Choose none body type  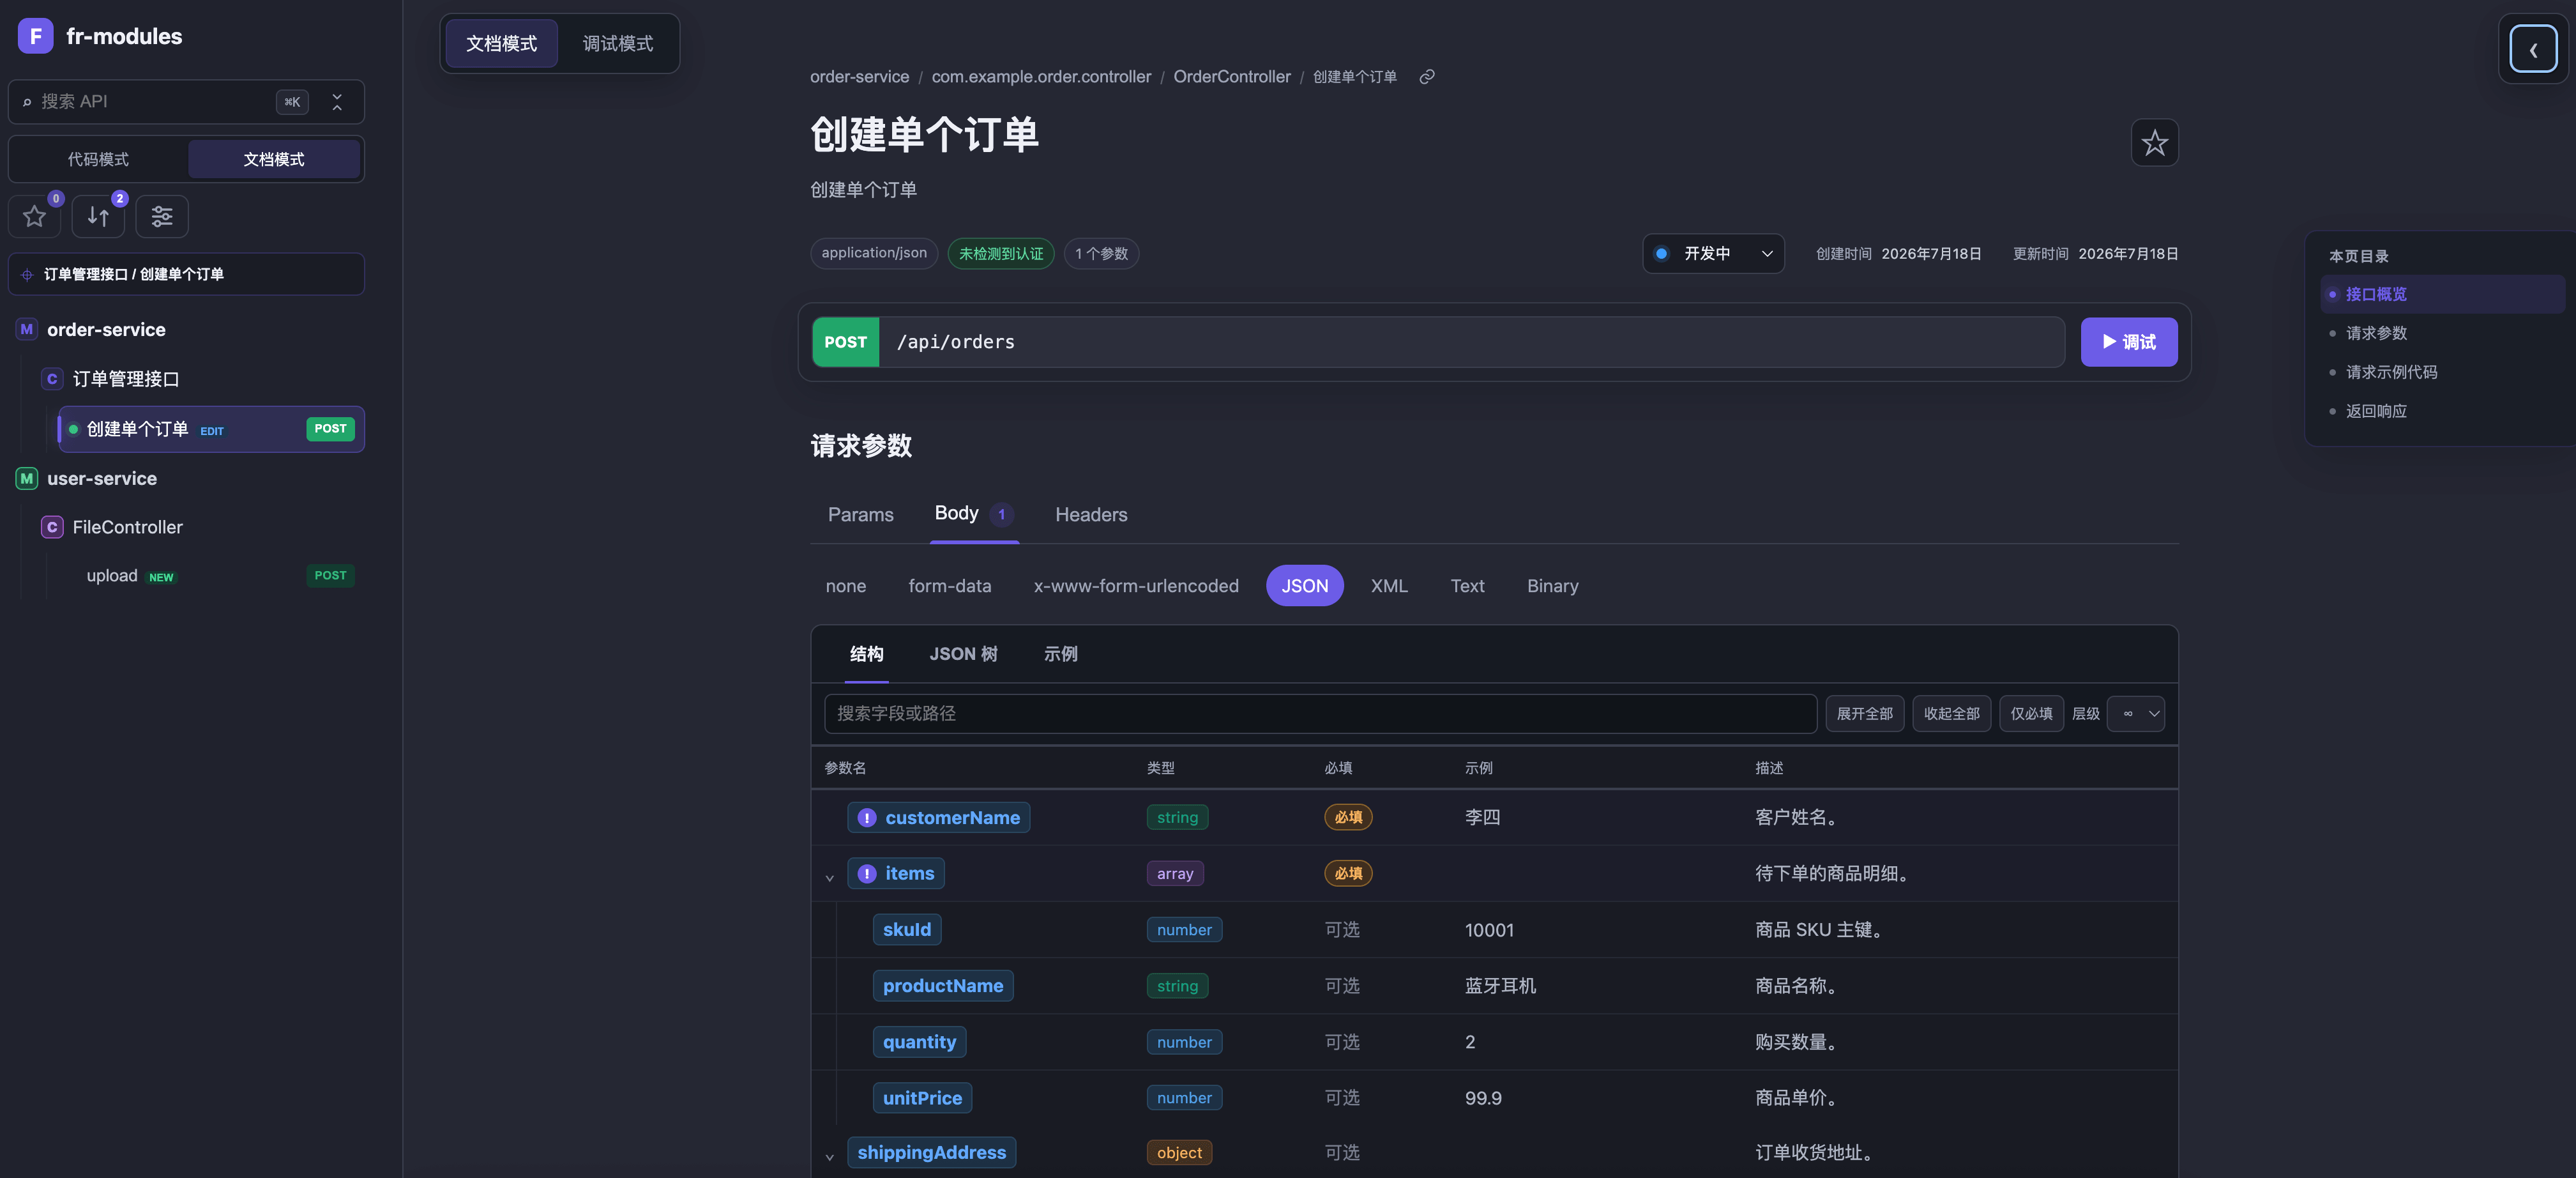click(x=846, y=586)
